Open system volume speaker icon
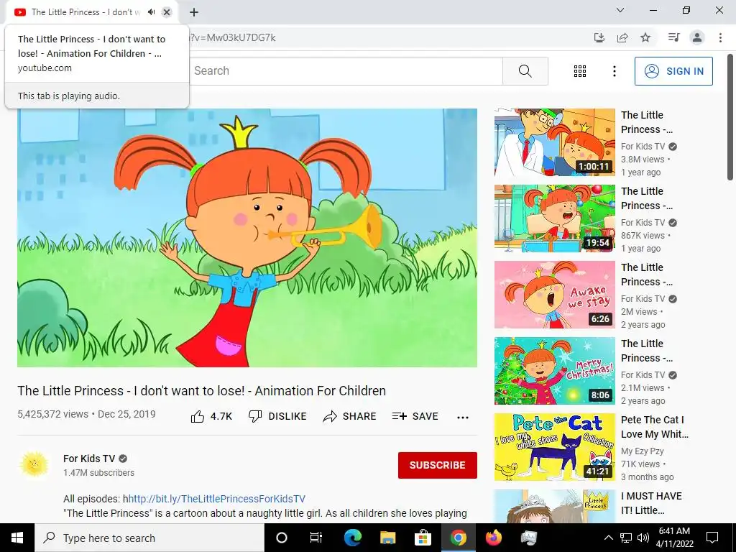The image size is (736, 552). point(643,538)
